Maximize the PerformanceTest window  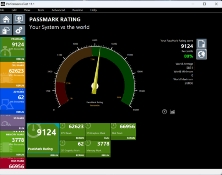point(205,4)
